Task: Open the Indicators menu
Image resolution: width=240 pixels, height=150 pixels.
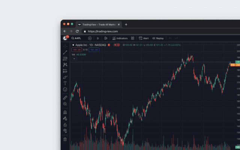Action: pyautogui.click(x=120, y=38)
